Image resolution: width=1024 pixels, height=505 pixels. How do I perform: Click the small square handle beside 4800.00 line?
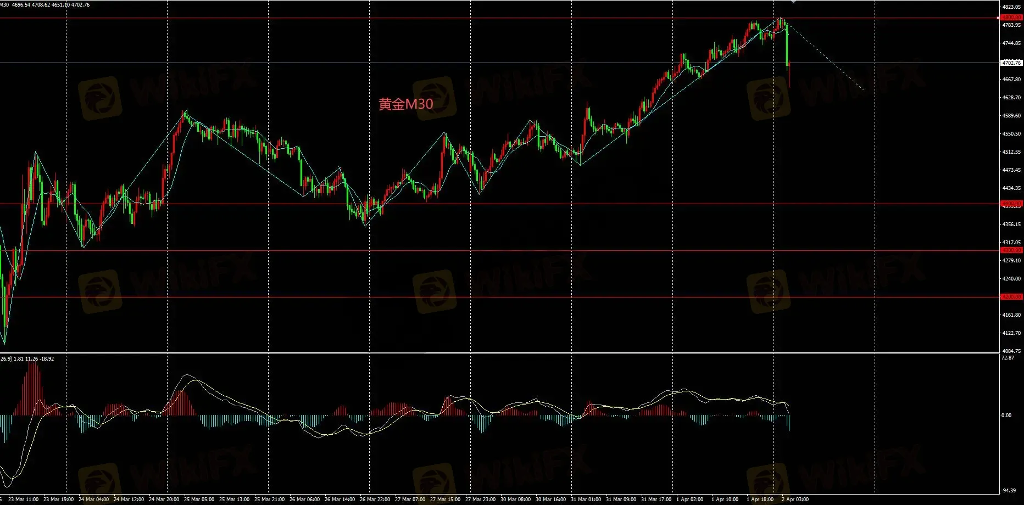(998, 18)
